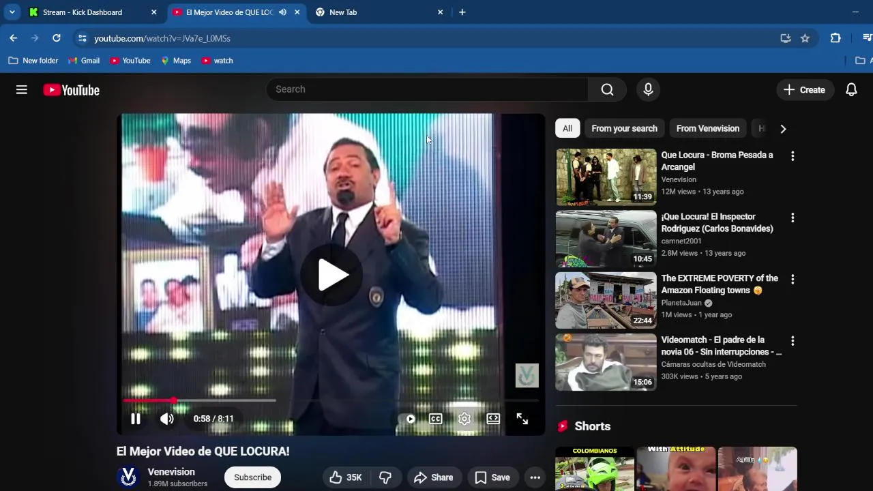Viewport: 873px width, 491px height.
Task: Show more filter chips with arrow
Action: pyautogui.click(x=783, y=128)
